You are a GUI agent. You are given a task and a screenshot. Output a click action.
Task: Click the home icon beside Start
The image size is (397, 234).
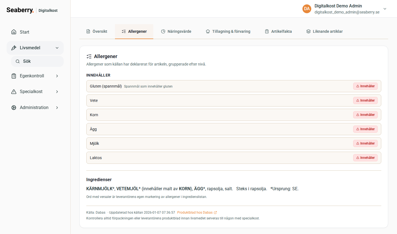pyautogui.click(x=14, y=32)
